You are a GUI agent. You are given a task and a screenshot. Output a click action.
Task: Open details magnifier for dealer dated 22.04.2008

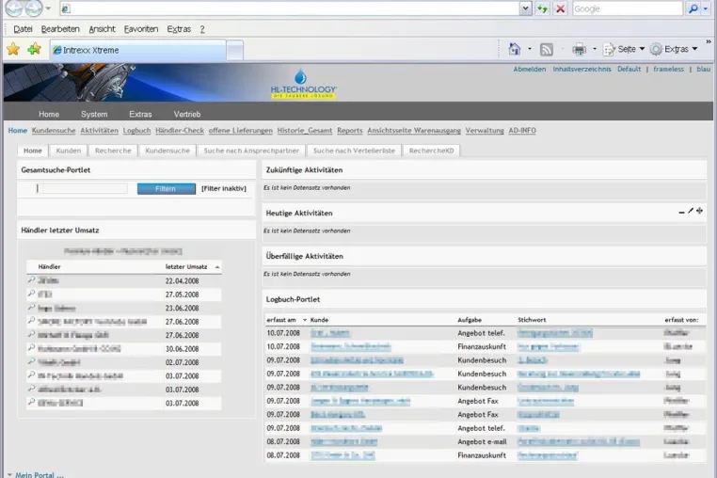tap(31, 280)
